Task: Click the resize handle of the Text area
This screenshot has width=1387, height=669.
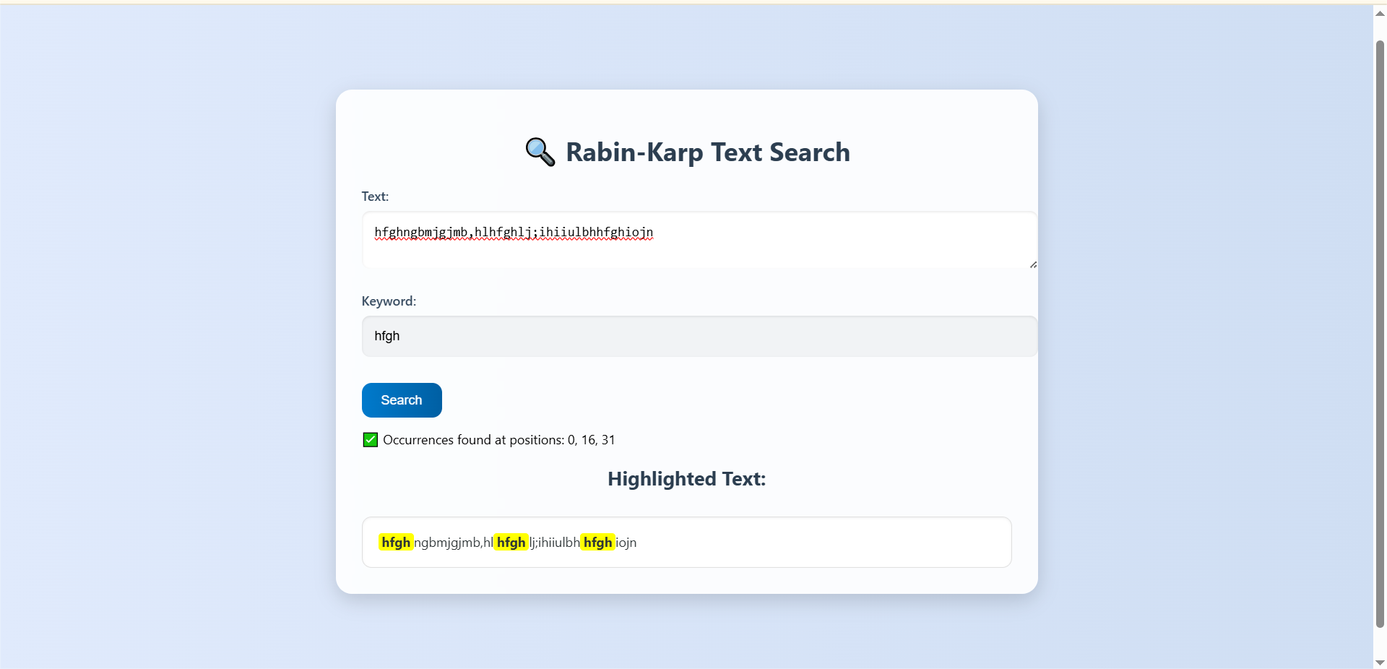Action: [1033, 264]
